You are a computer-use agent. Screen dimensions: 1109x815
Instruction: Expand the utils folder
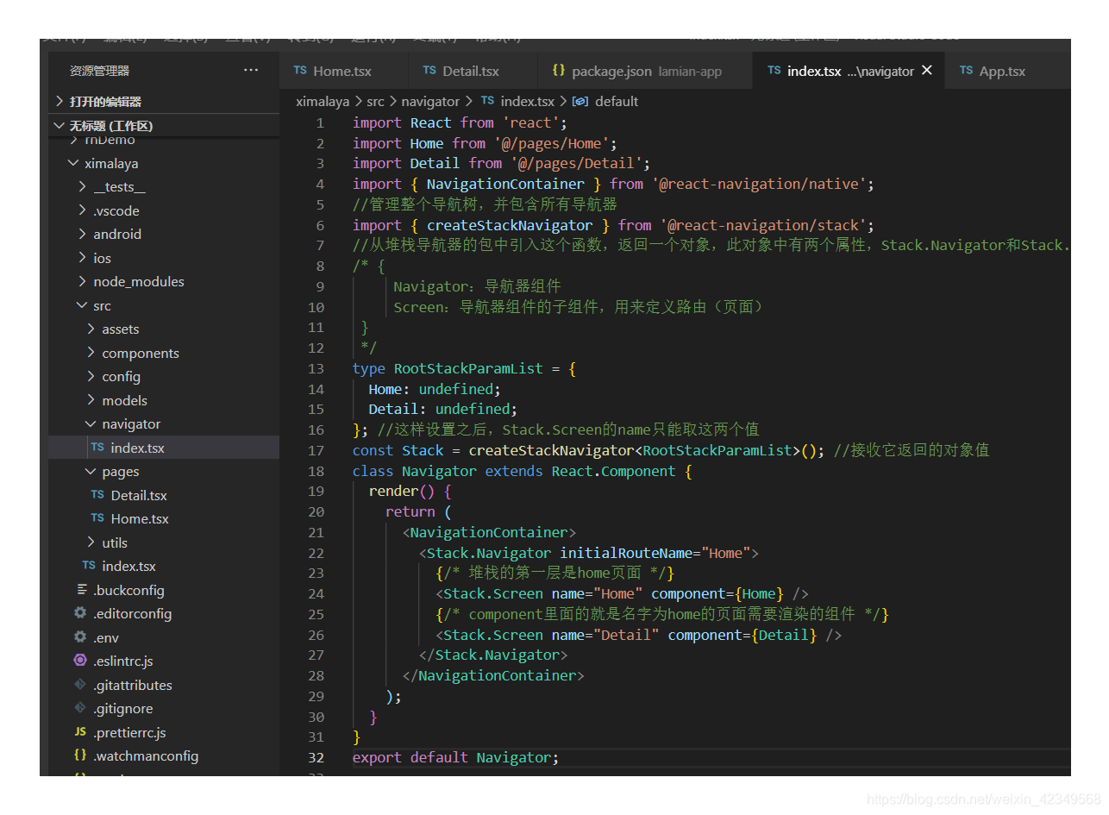pos(164,542)
